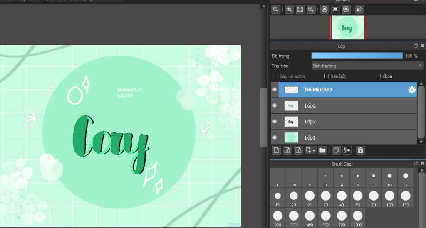Reset canvas rotation in navigator
The image size is (426, 228).
click(335, 10)
